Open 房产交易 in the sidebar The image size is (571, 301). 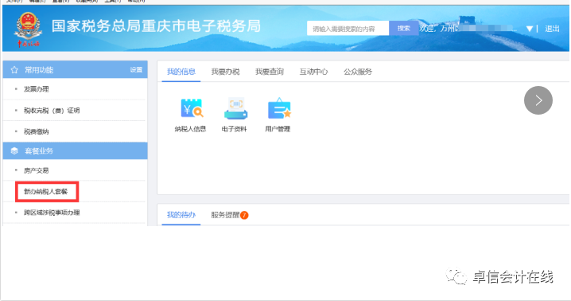(36, 170)
